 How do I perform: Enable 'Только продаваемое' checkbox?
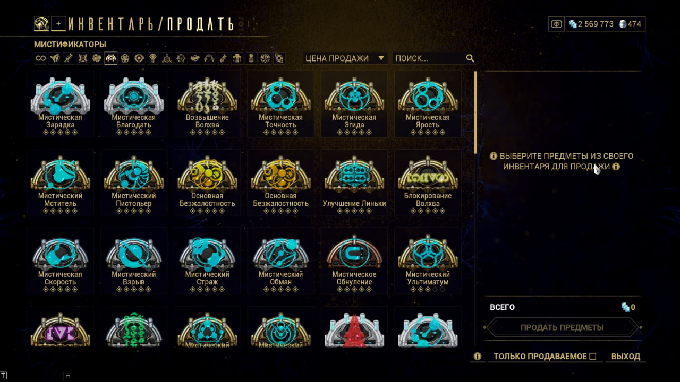(x=593, y=356)
